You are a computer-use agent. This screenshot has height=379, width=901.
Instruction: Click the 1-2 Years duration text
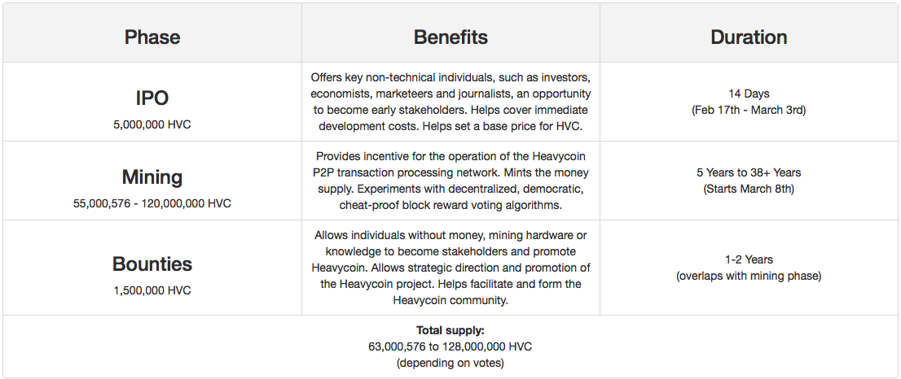(x=749, y=259)
